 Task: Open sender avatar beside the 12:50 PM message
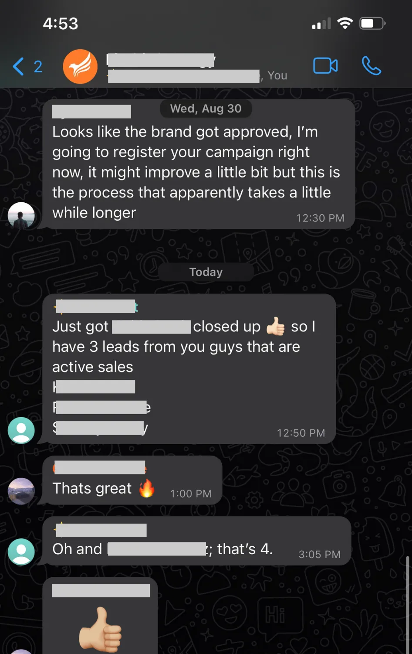[21, 430]
